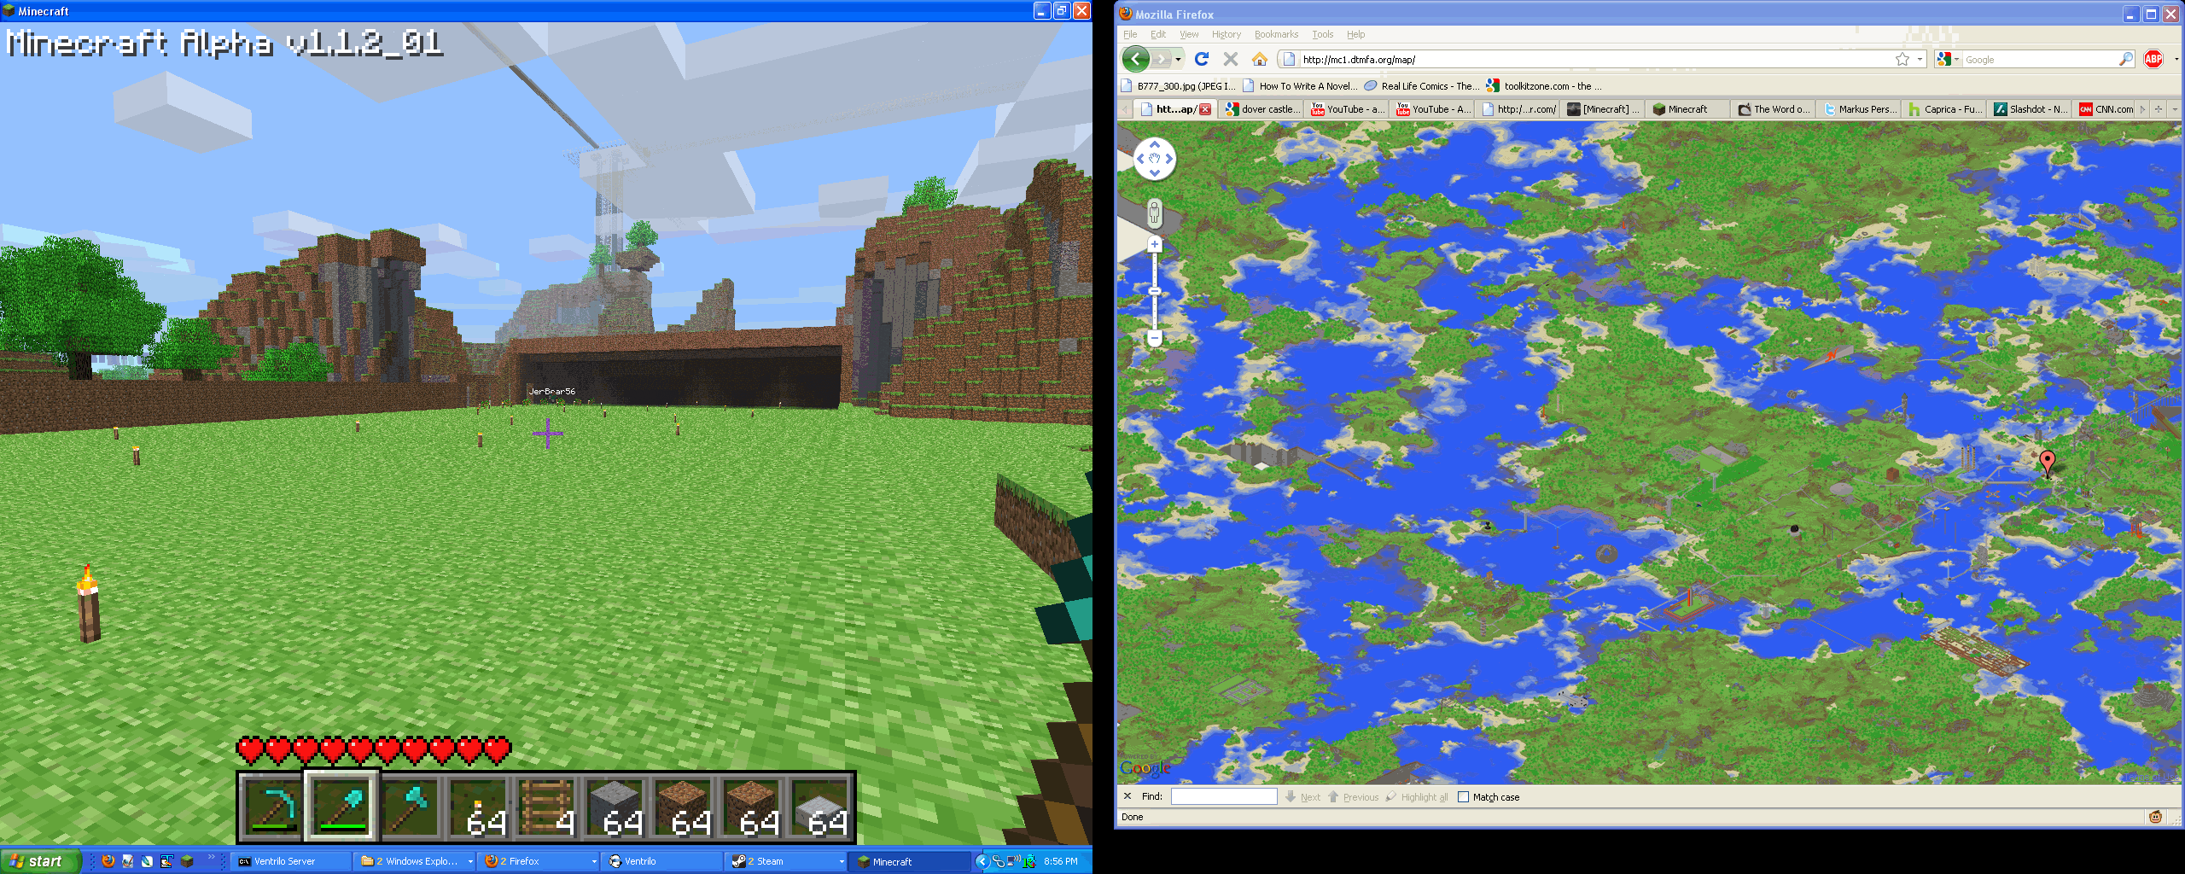Screen dimensions: 2185x874
Task: Select the smooth stone stack in last hotbar slot
Action: point(819,807)
